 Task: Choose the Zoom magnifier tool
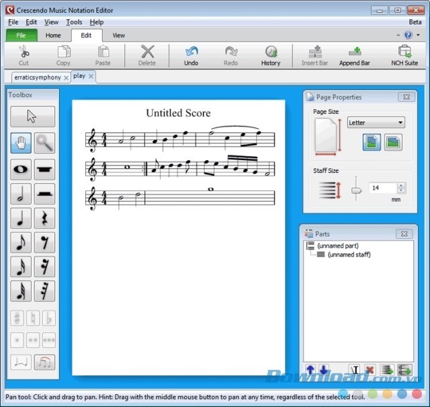(44, 143)
